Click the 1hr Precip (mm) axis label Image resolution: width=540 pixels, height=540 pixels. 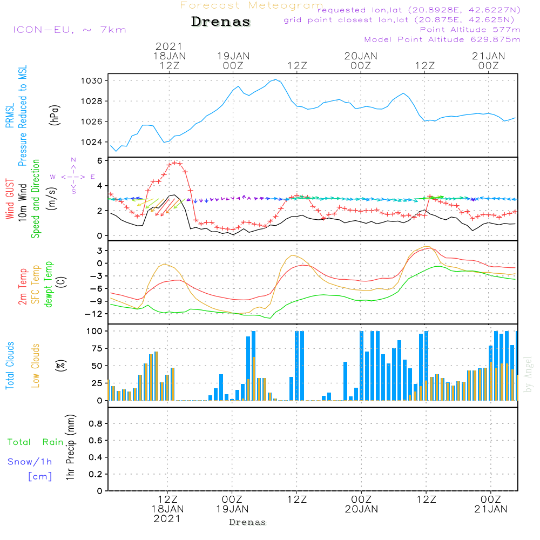point(70,447)
